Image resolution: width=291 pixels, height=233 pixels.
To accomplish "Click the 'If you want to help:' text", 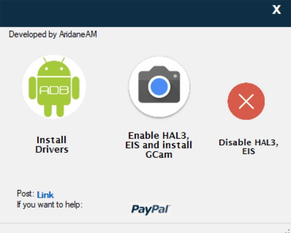I will click(x=49, y=205).
